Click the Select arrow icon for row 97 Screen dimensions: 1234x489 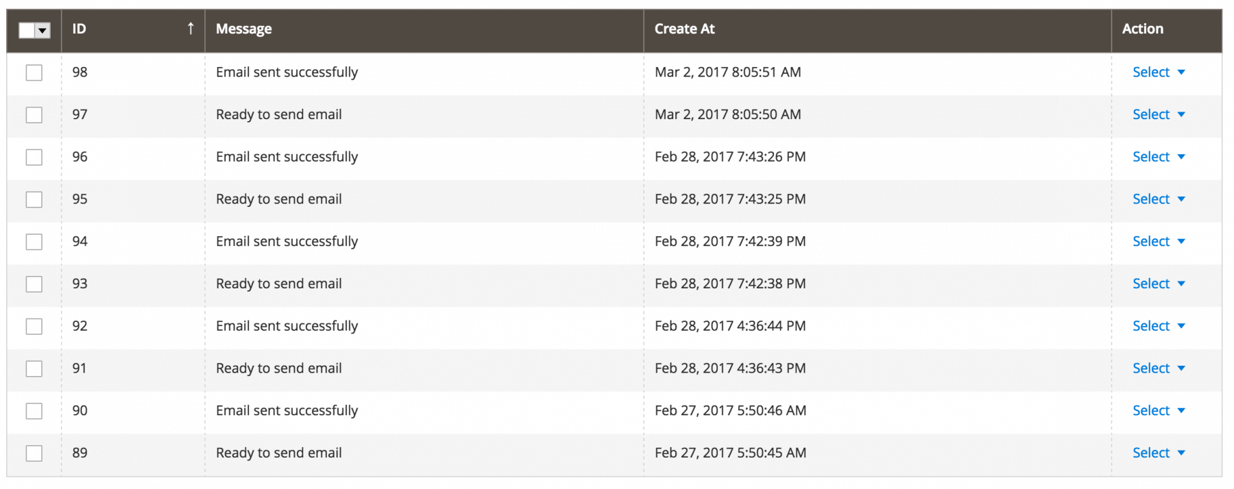(x=1181, y=114)
